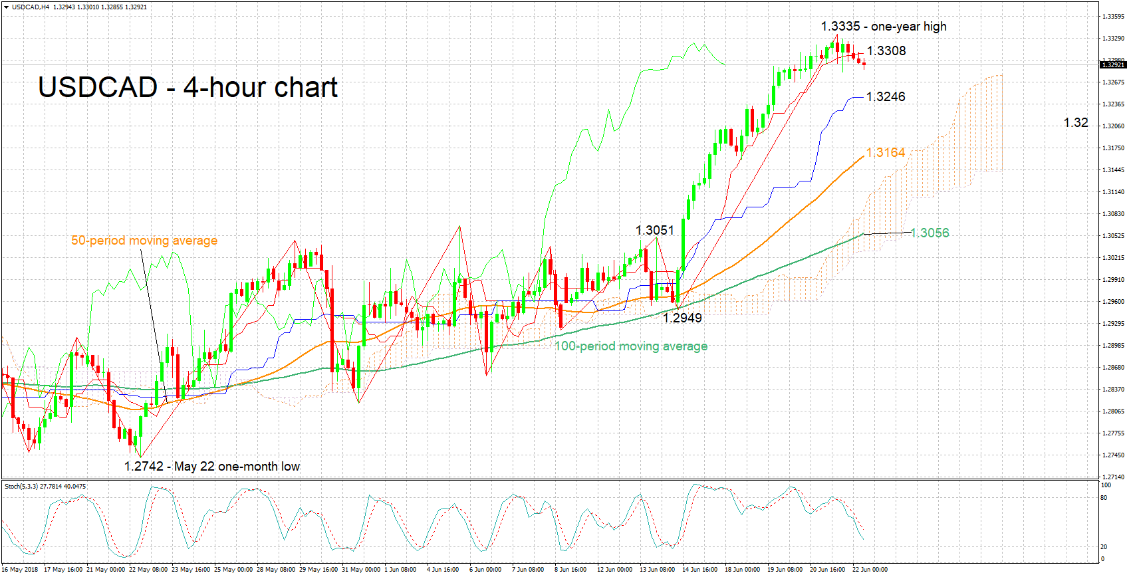Click the blue 1.3246 level label
This screenshot has width=1127, height=577.
(x=886, y=96)
